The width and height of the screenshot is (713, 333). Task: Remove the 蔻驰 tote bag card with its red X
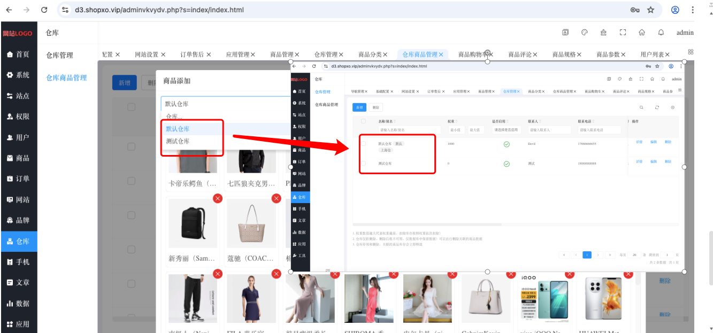point(276,198)
